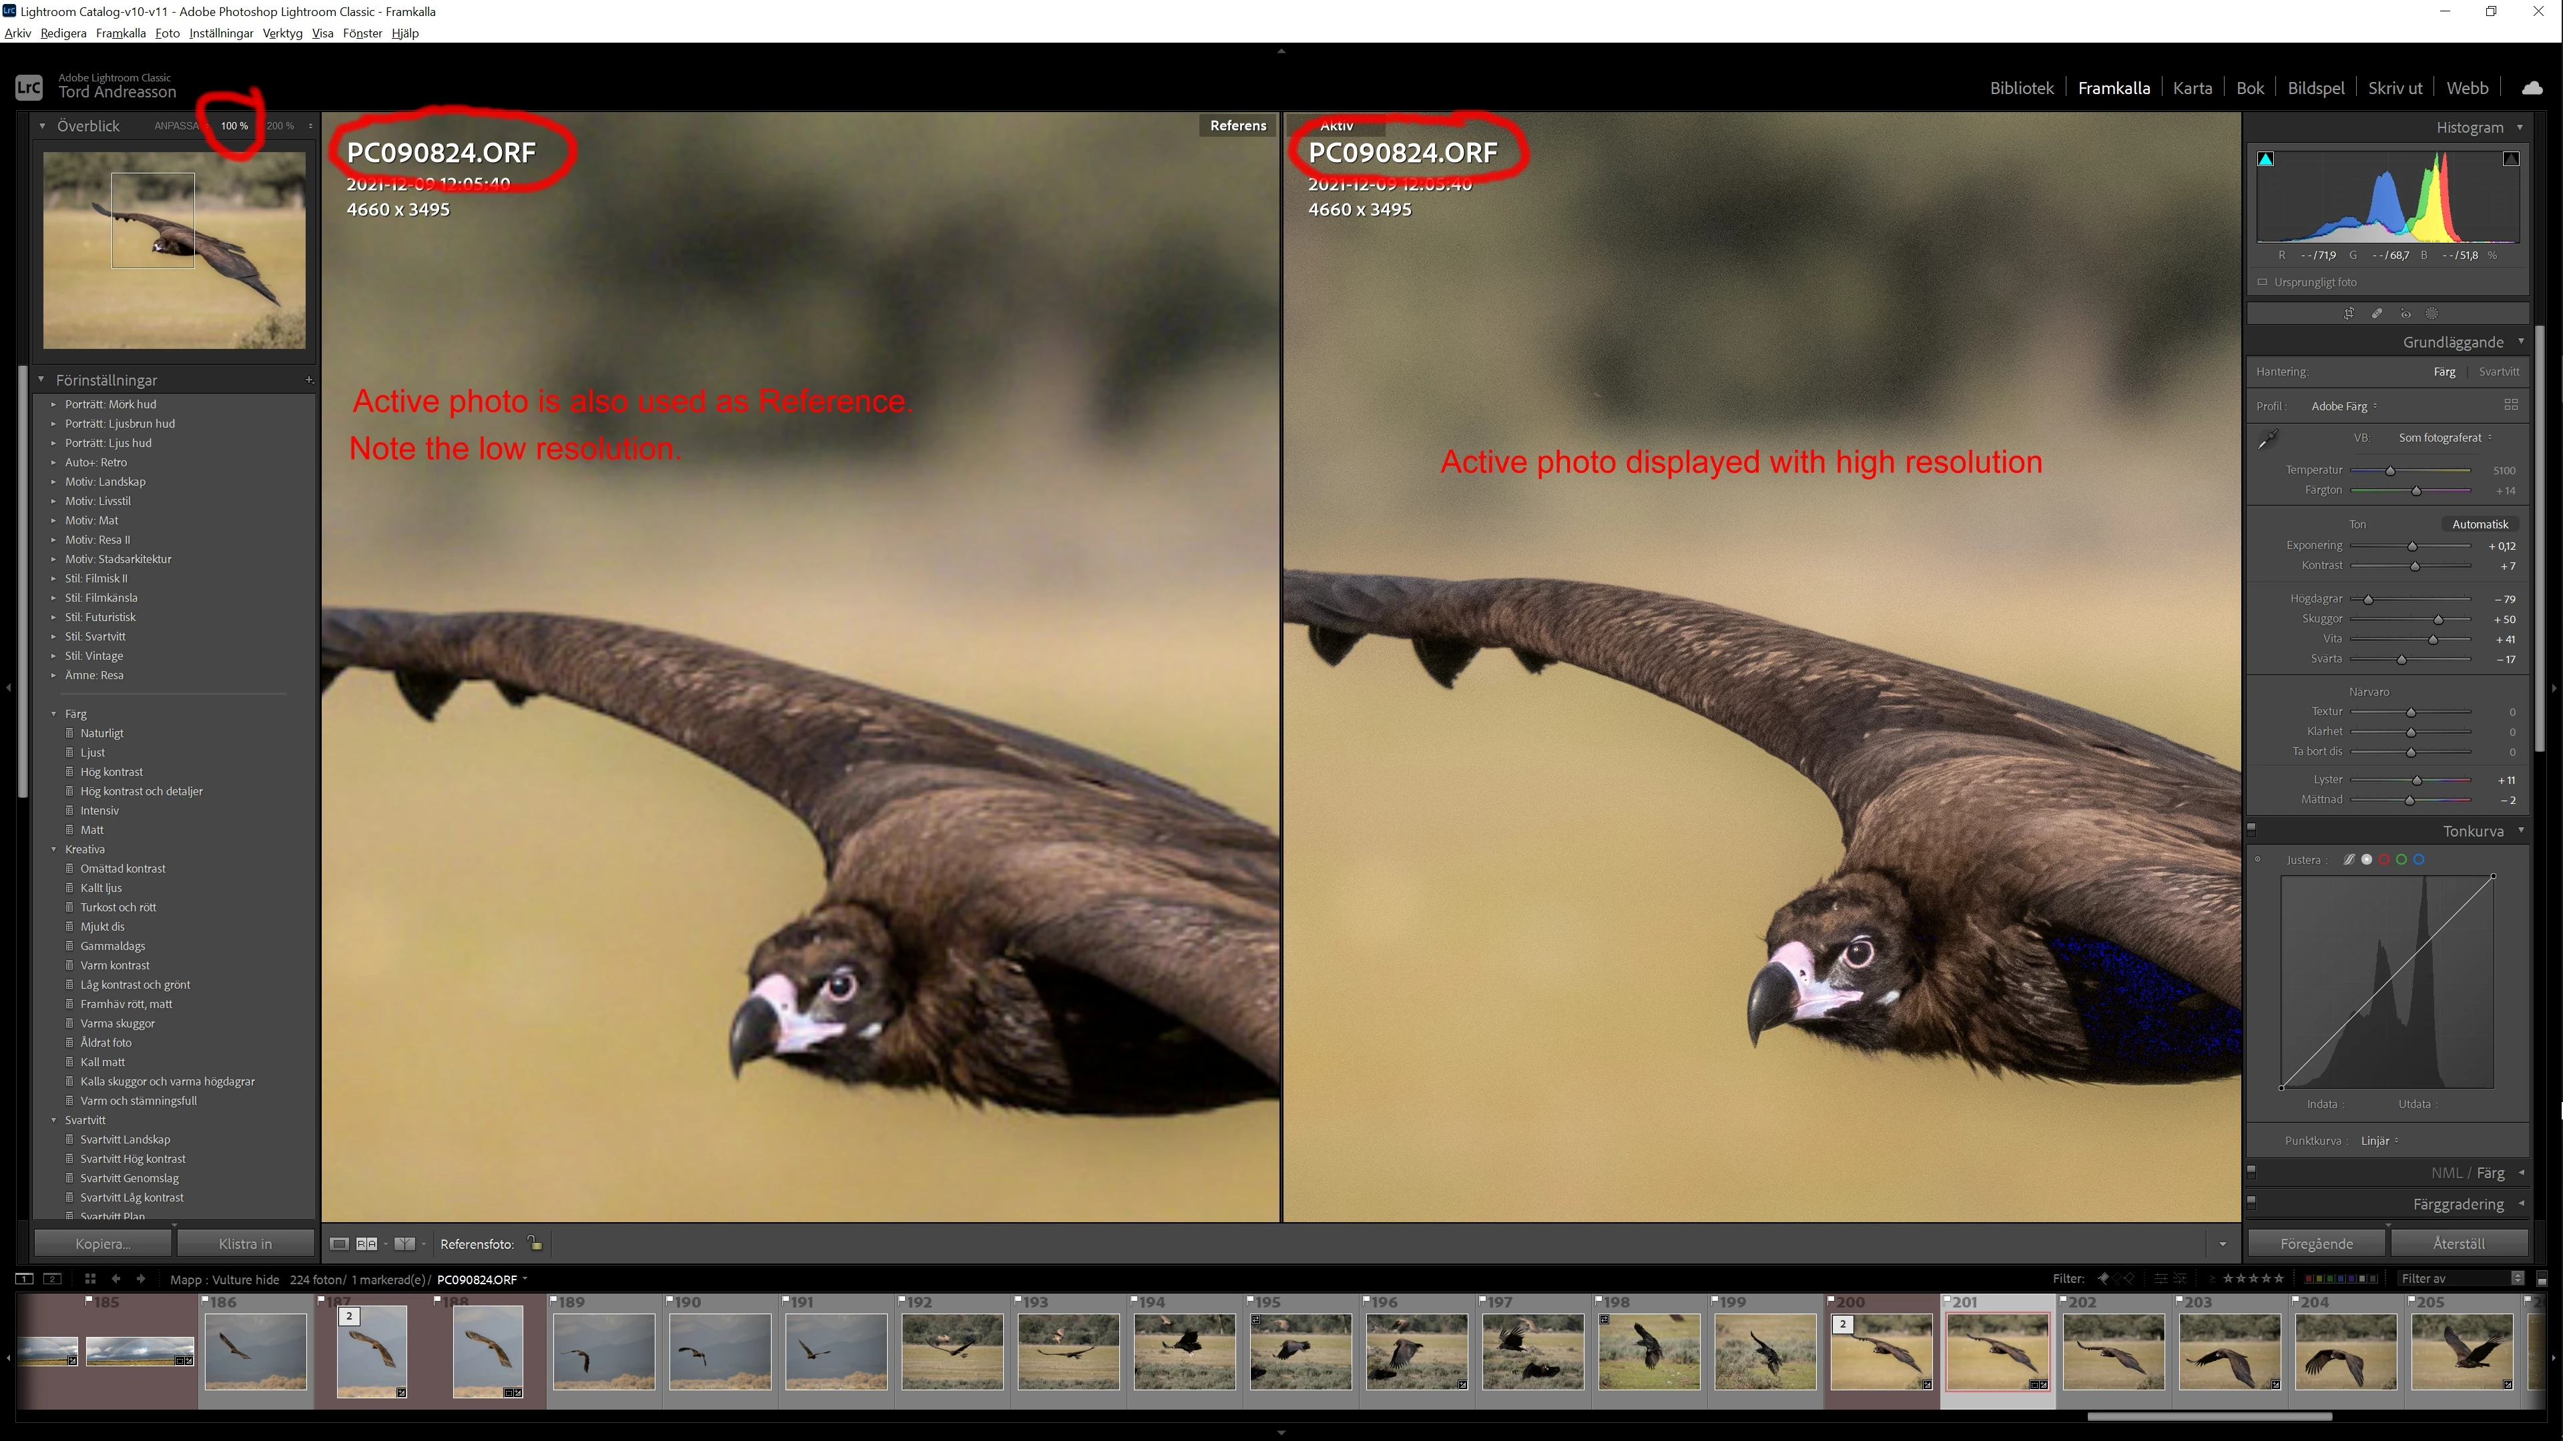This screenshot has width=2563, height=1441.
Task: Toggle the Ursprungligt foto checkbox
Action: (x=2263, y=282)
